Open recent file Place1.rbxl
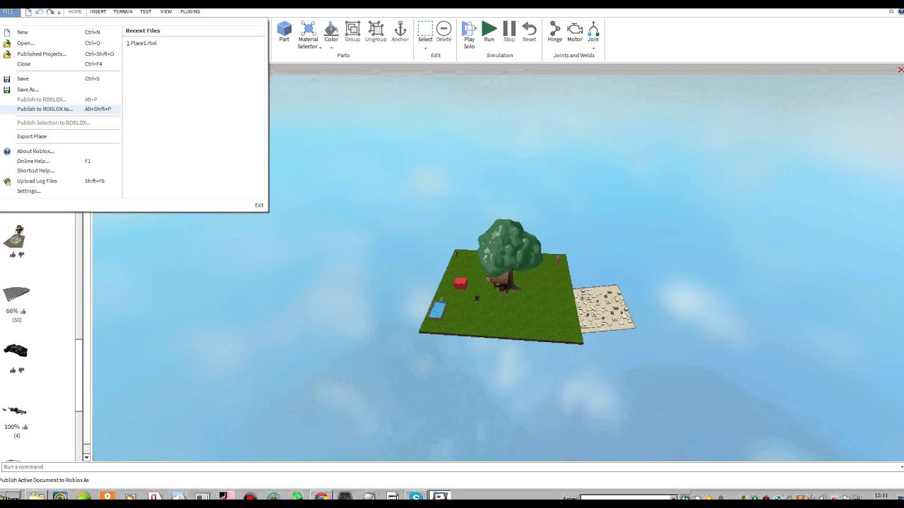This screenshot has width=904, height=508. (x=142, y=43)
